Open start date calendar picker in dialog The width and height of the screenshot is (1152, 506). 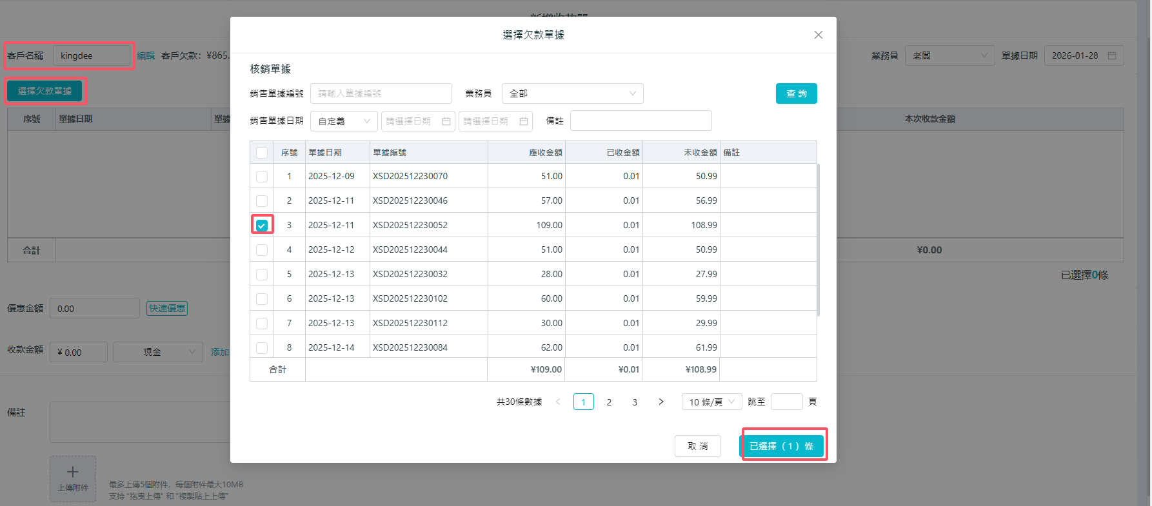(x=446, y=121)
